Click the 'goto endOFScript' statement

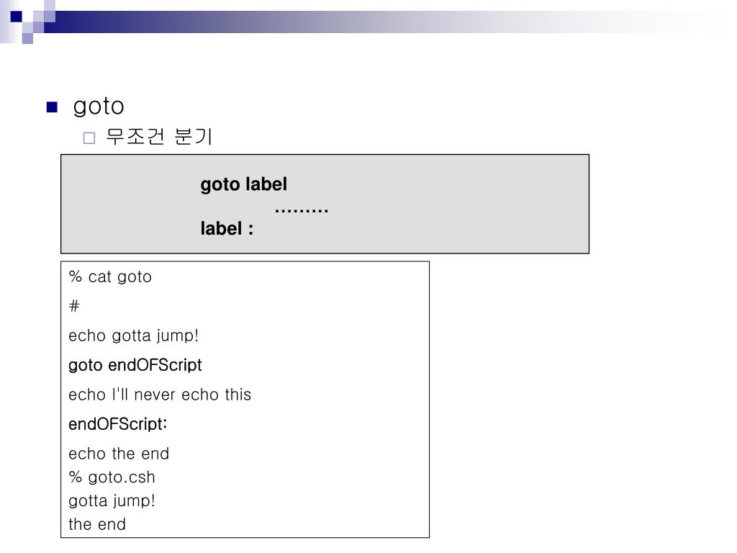point(135,365)
